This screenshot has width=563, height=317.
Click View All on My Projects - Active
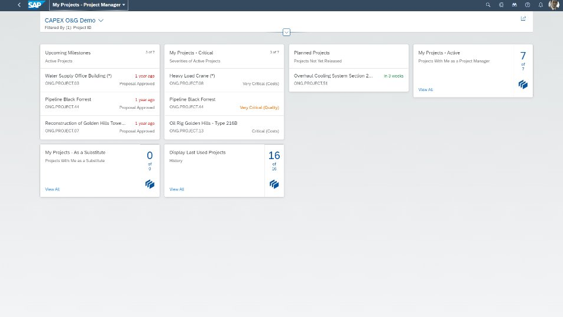coord(426,90)
